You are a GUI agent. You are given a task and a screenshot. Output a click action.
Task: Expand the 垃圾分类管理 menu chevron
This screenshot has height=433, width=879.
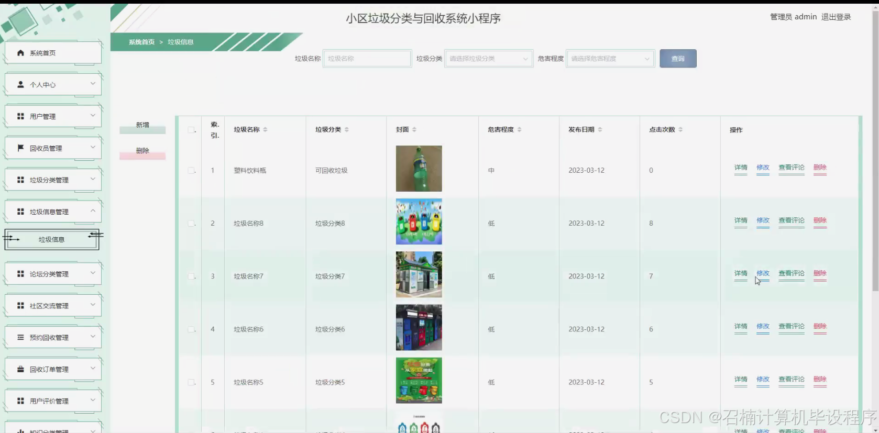(x=93, y=179)
